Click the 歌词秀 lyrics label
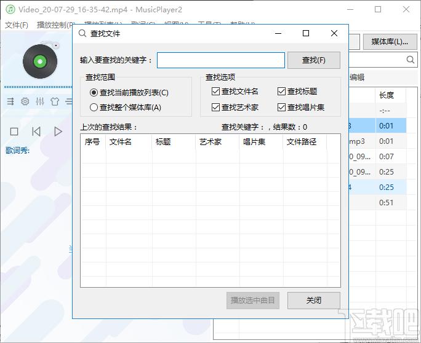The image size is (421, 343). tap(17, 151)
